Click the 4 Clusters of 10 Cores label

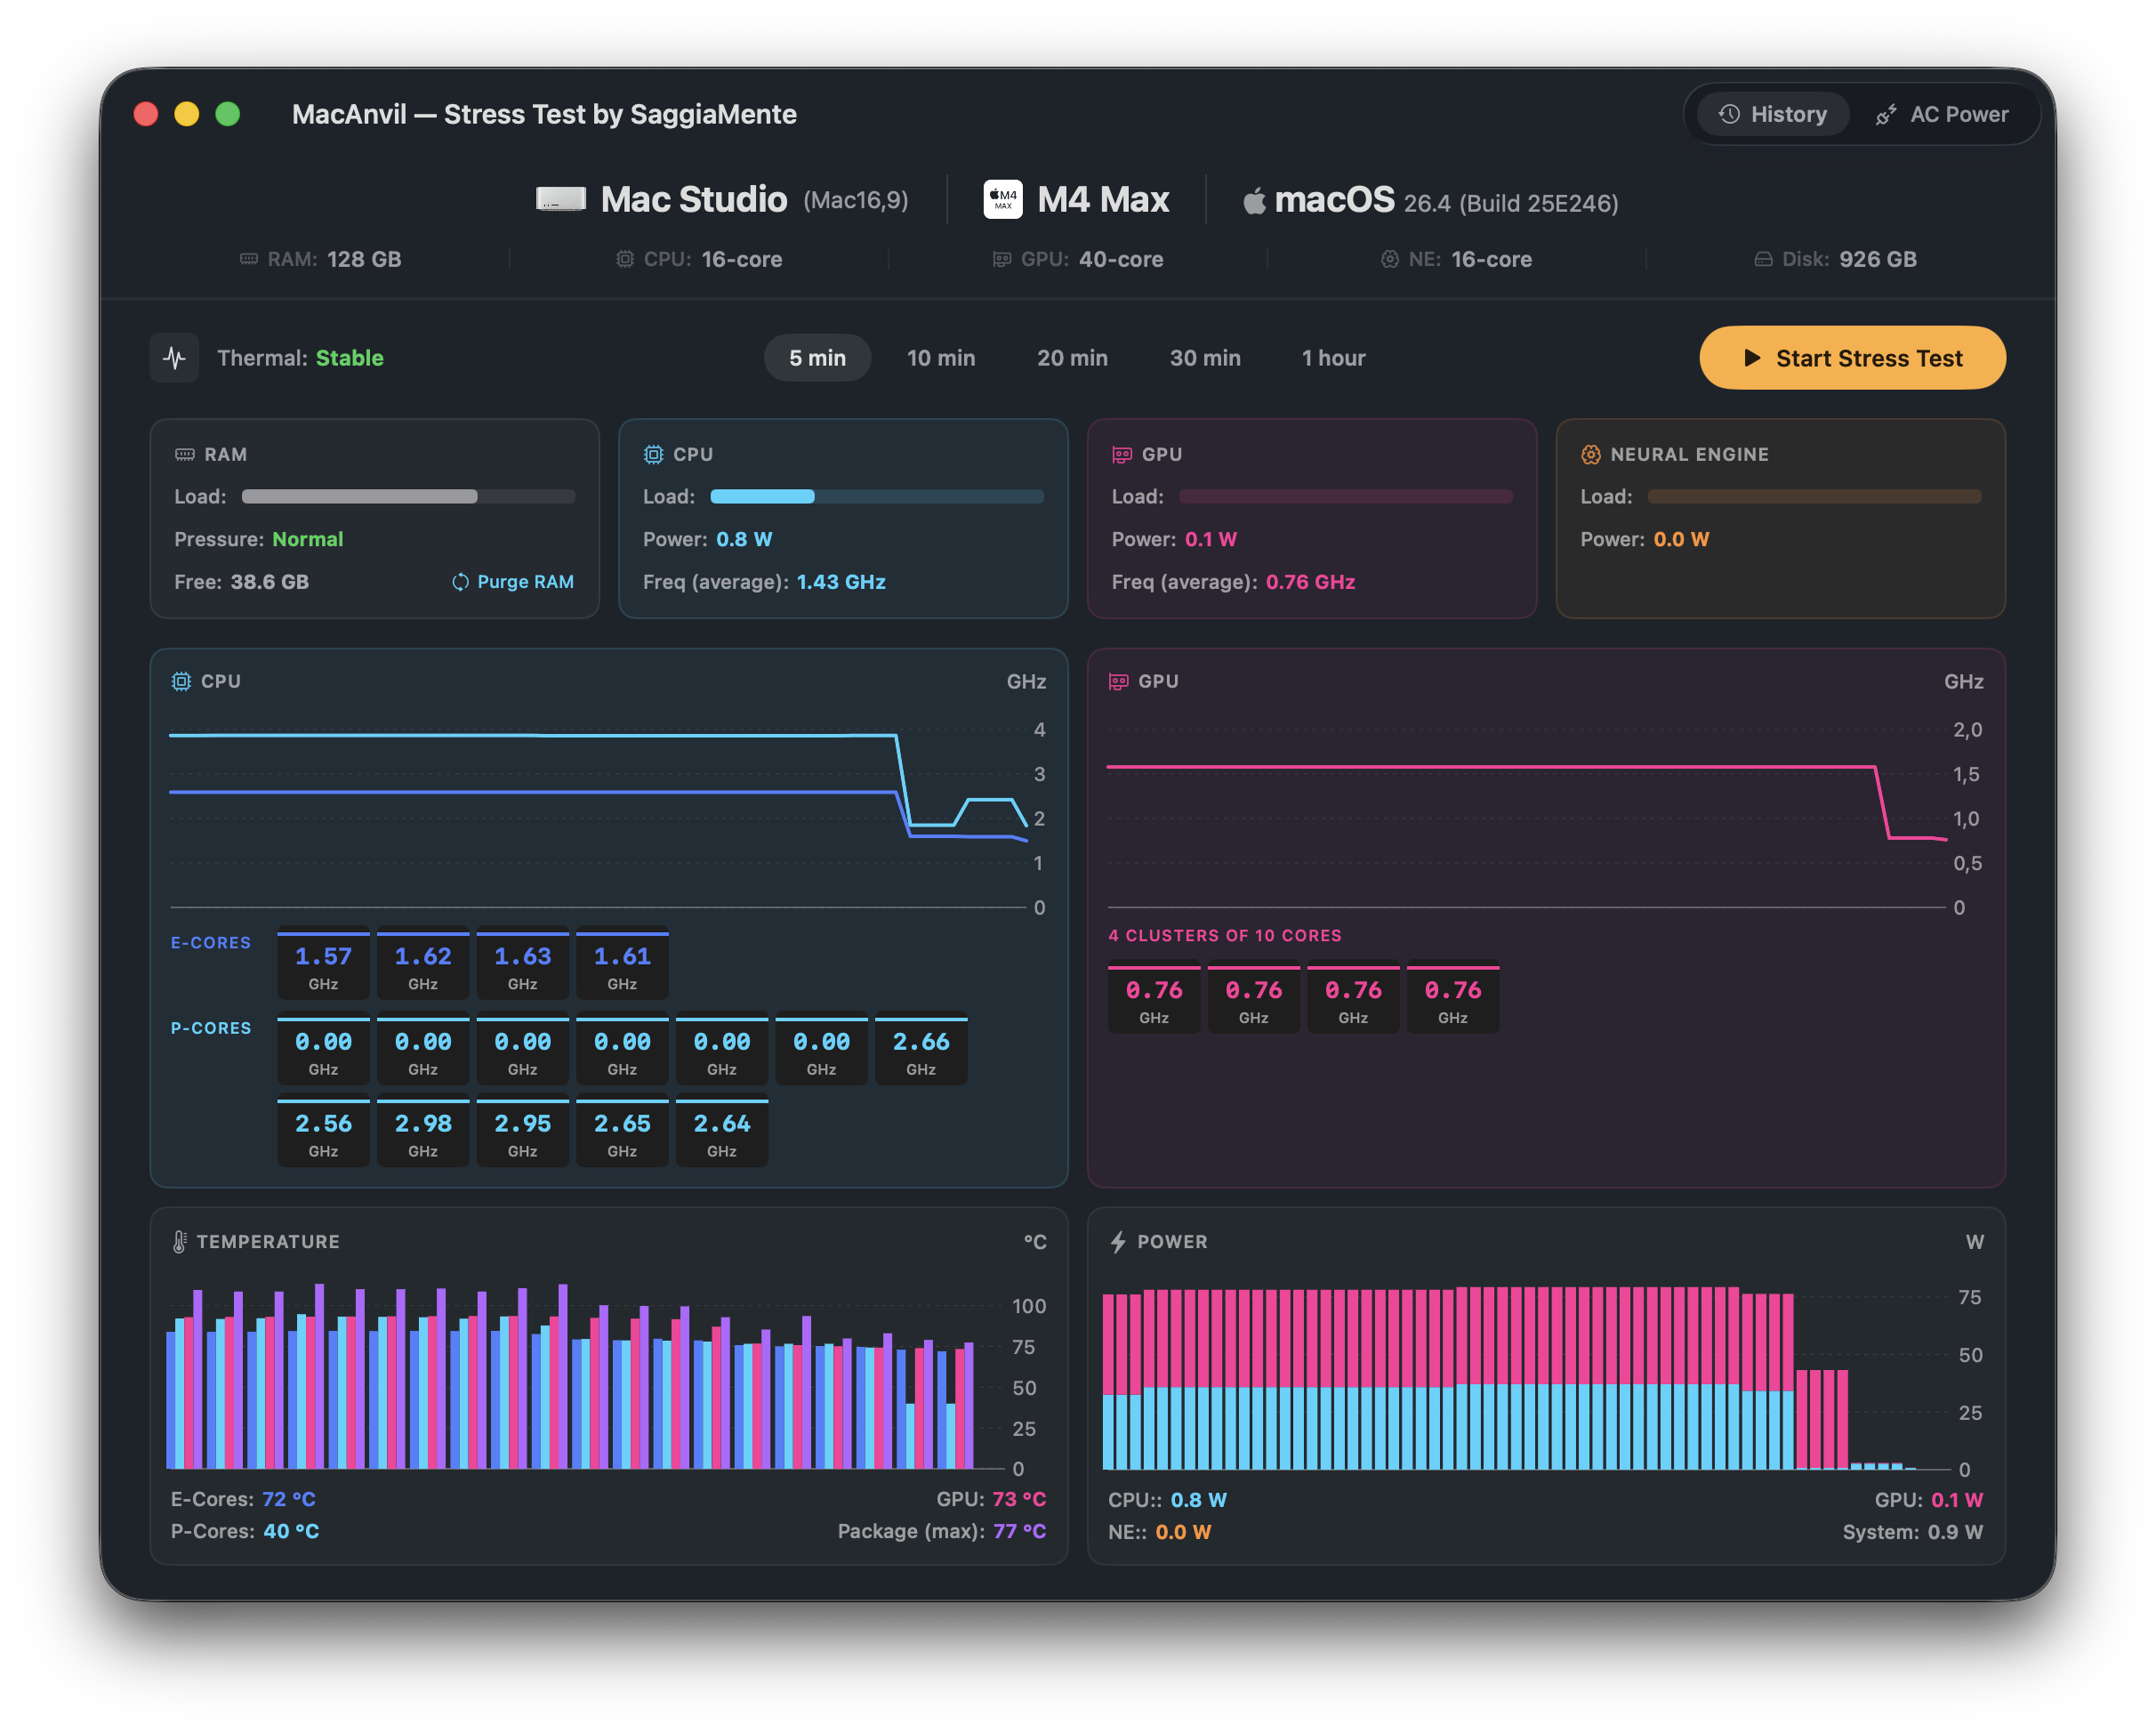point(1225,936)
